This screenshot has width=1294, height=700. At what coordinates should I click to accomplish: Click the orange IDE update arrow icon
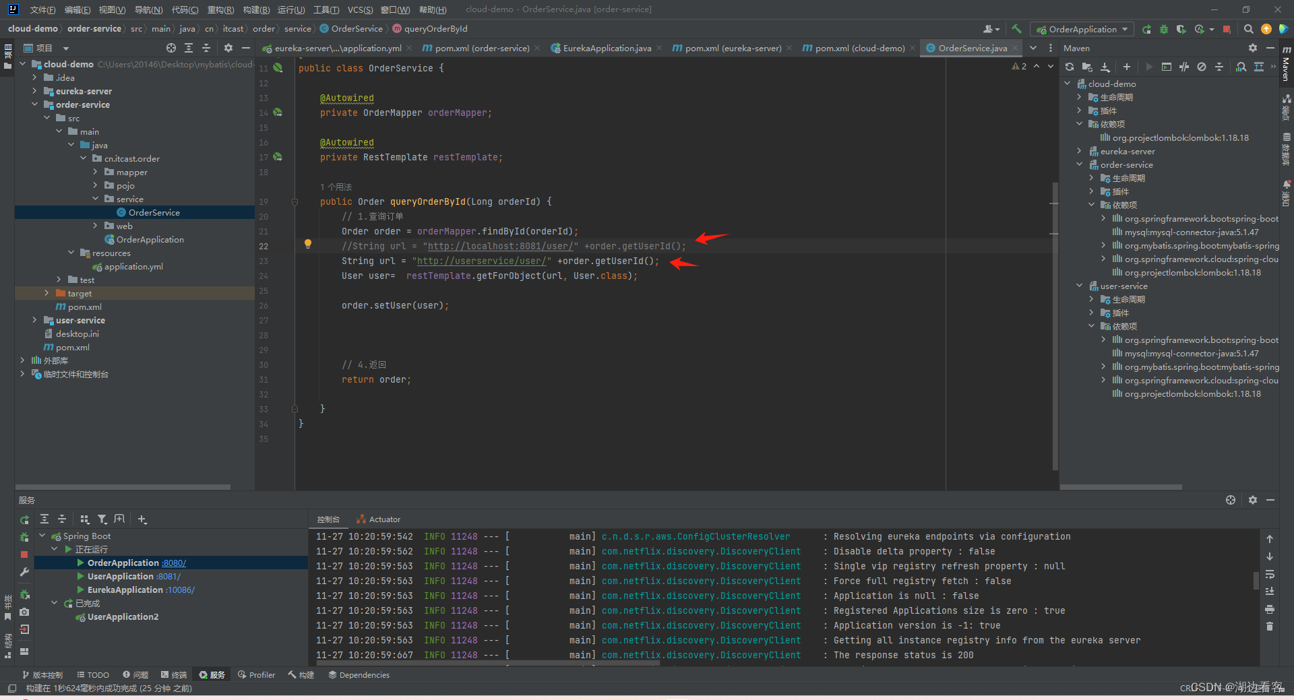[1266, 29]
